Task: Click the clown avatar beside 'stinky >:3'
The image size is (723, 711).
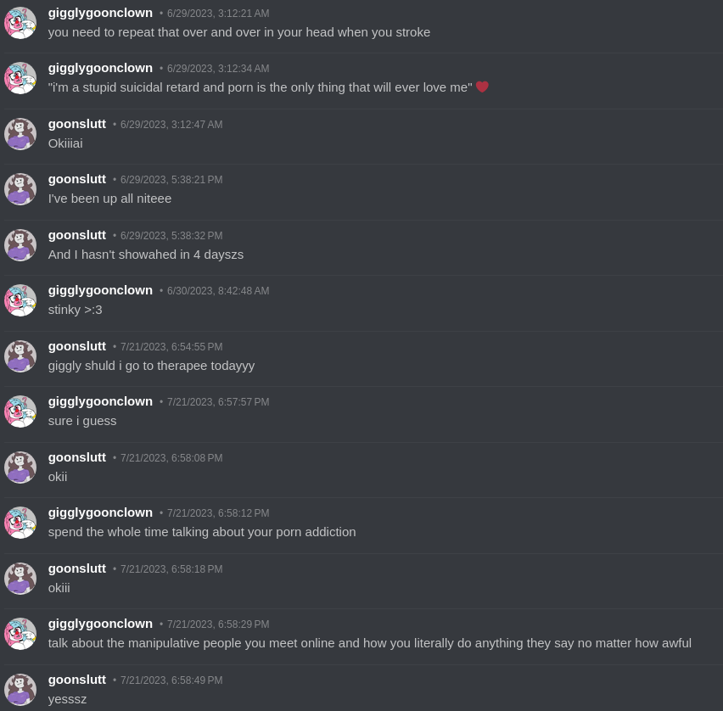Action: (x=20, y=300)
